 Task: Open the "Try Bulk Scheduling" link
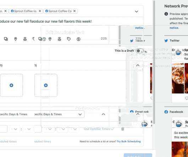coord(129,141)
